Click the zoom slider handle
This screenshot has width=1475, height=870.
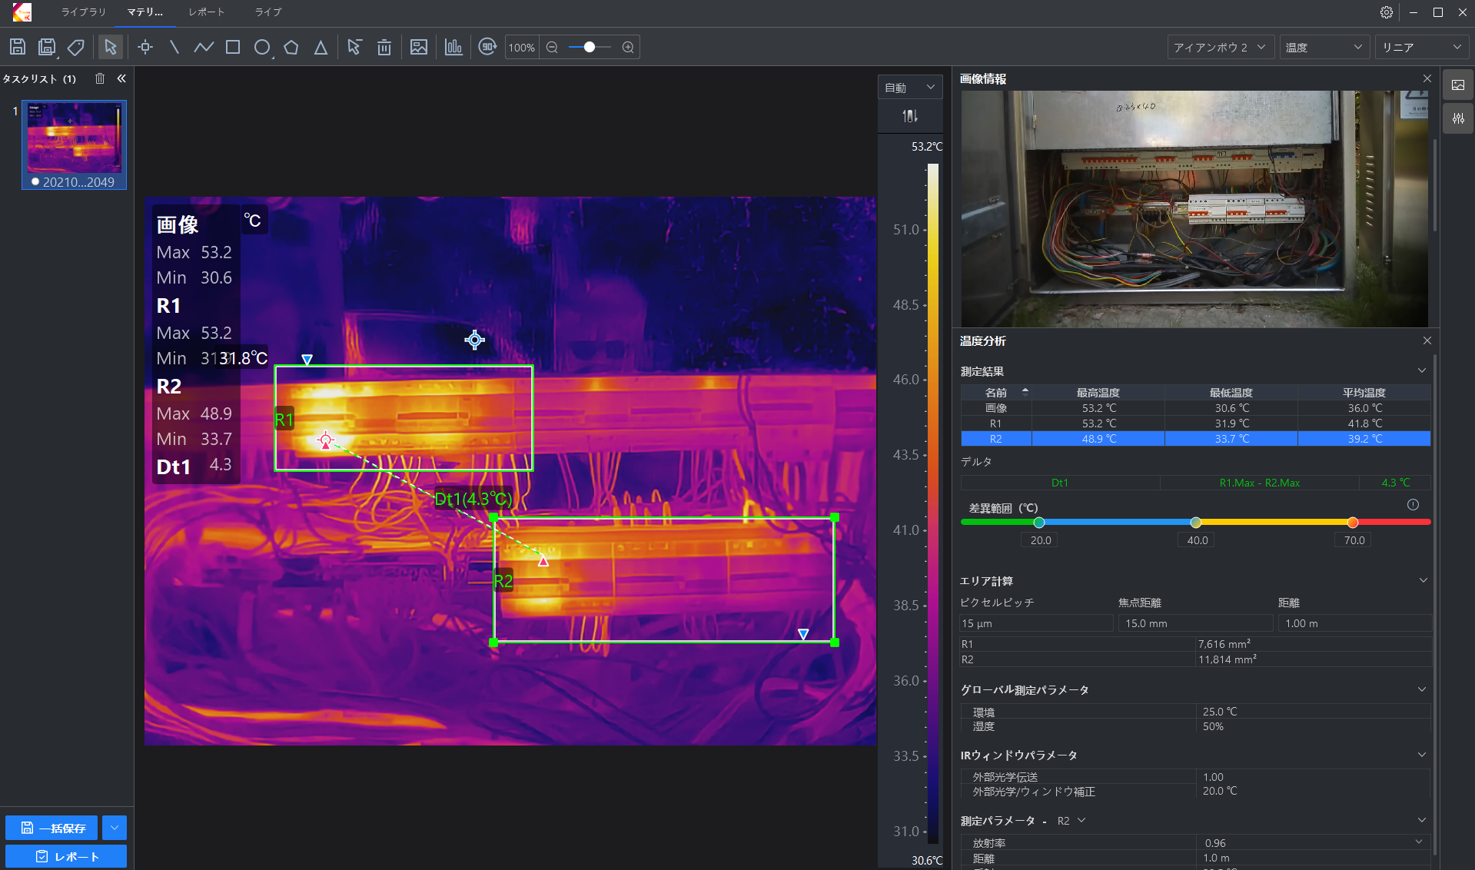[590, 48]
